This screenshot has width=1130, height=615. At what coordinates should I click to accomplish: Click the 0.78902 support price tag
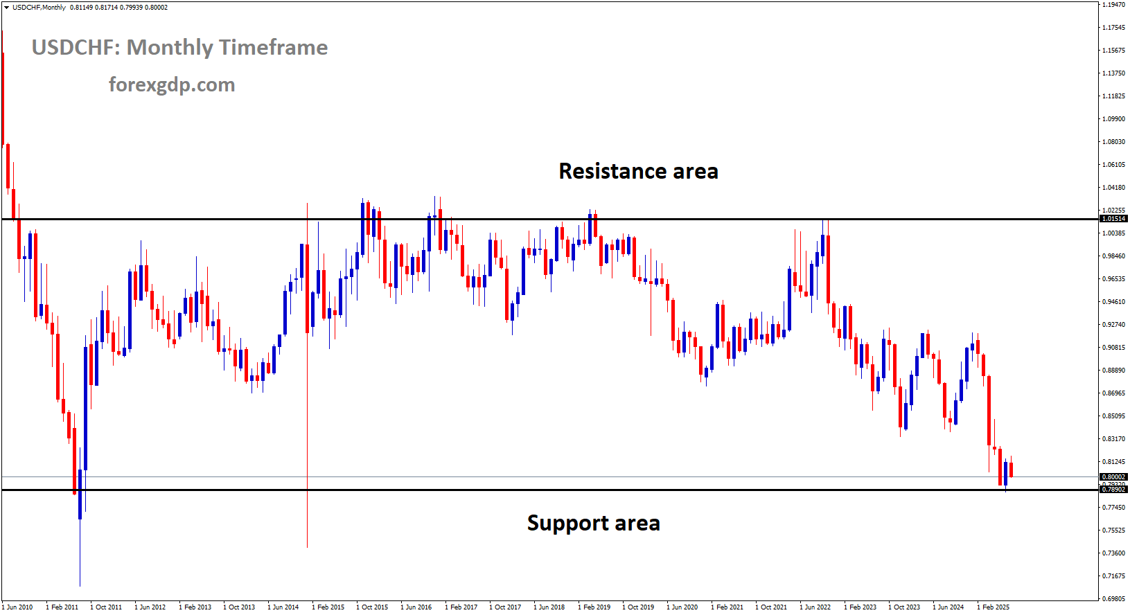(1114, 490)
